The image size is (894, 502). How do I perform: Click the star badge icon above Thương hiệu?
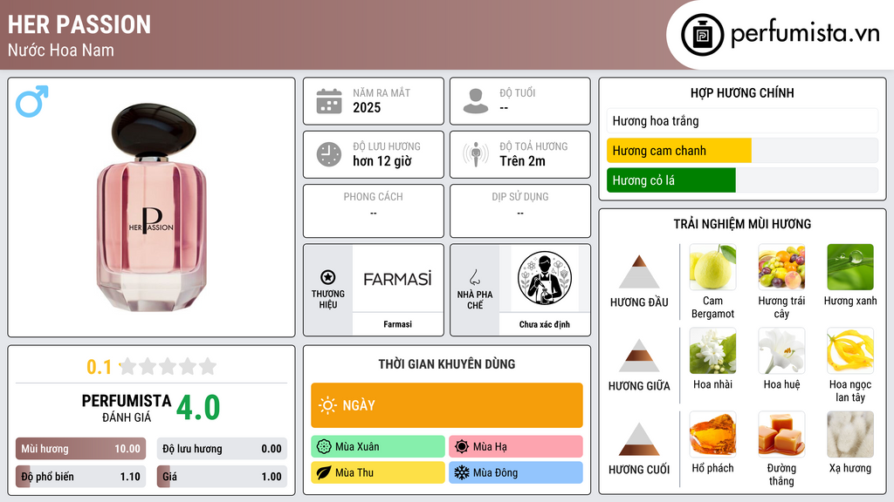(328, 277)
